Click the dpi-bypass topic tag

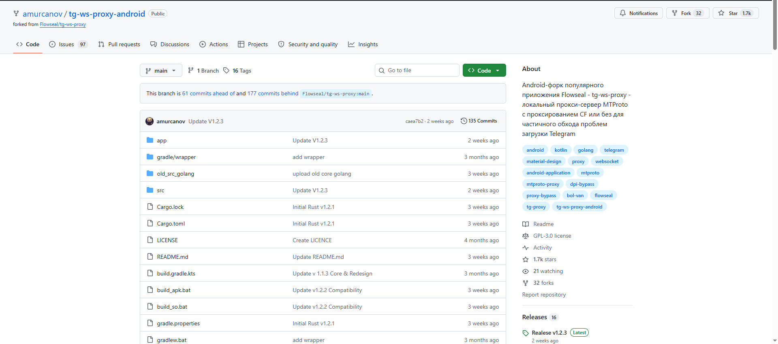point(582,184)
